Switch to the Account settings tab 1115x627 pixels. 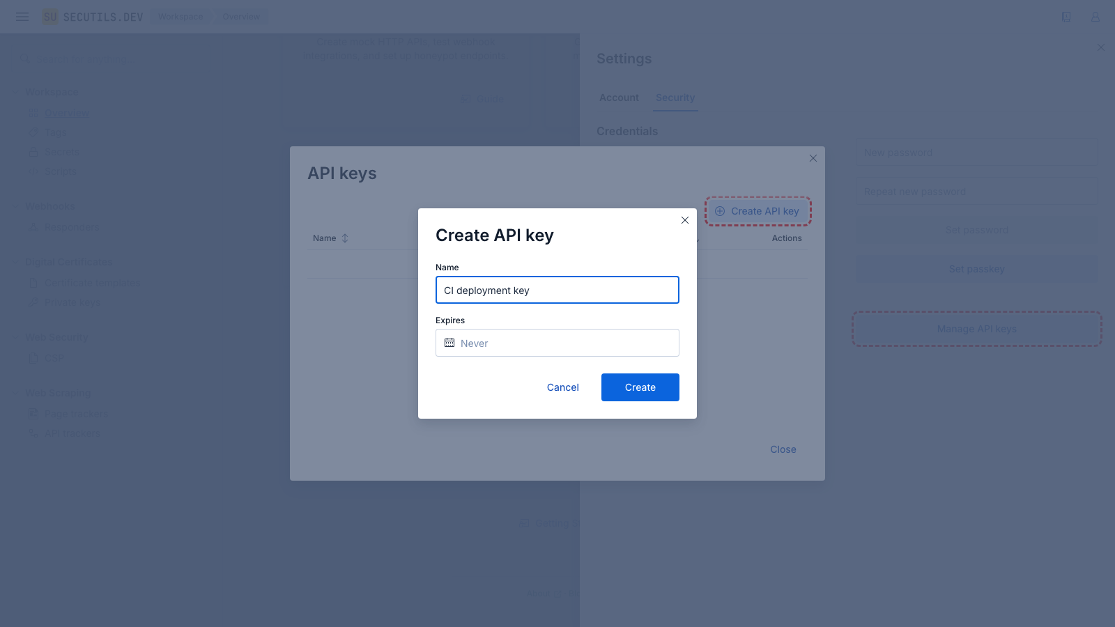(619, 98)
